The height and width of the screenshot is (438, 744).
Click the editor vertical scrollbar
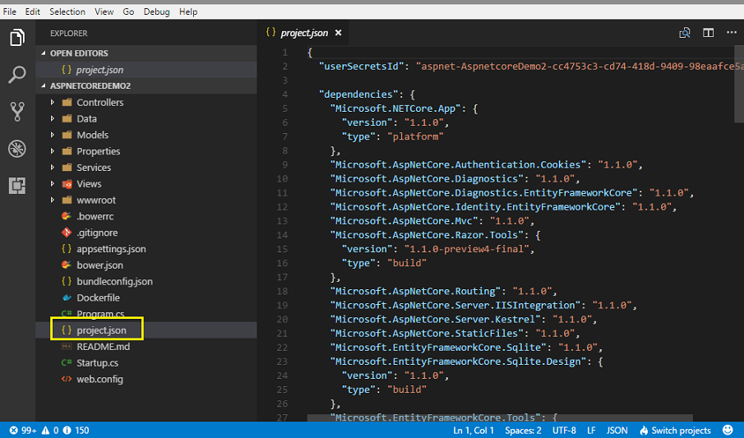[739, 85]
